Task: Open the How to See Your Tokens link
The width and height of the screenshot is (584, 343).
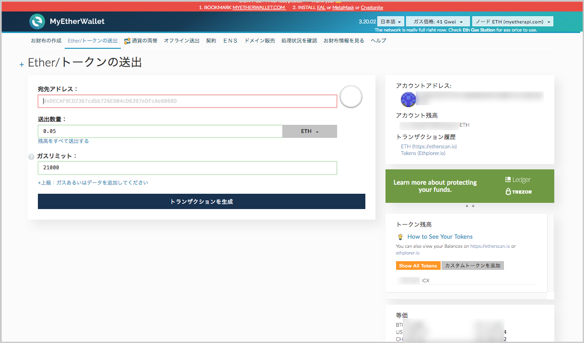Action: 440,237
